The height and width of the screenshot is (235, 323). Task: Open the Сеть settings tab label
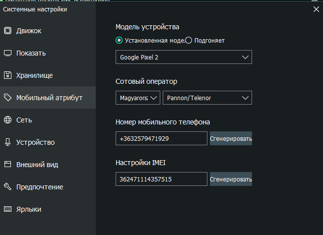[x=24, y=120]
